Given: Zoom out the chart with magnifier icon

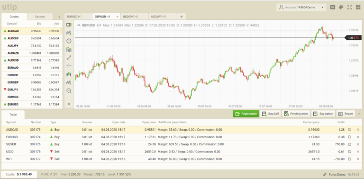Looking at the screenshot, I should [x=69, y=90].
